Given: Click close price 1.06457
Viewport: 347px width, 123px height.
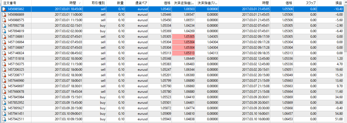Looking at the screenshot, I should (288, 114).
